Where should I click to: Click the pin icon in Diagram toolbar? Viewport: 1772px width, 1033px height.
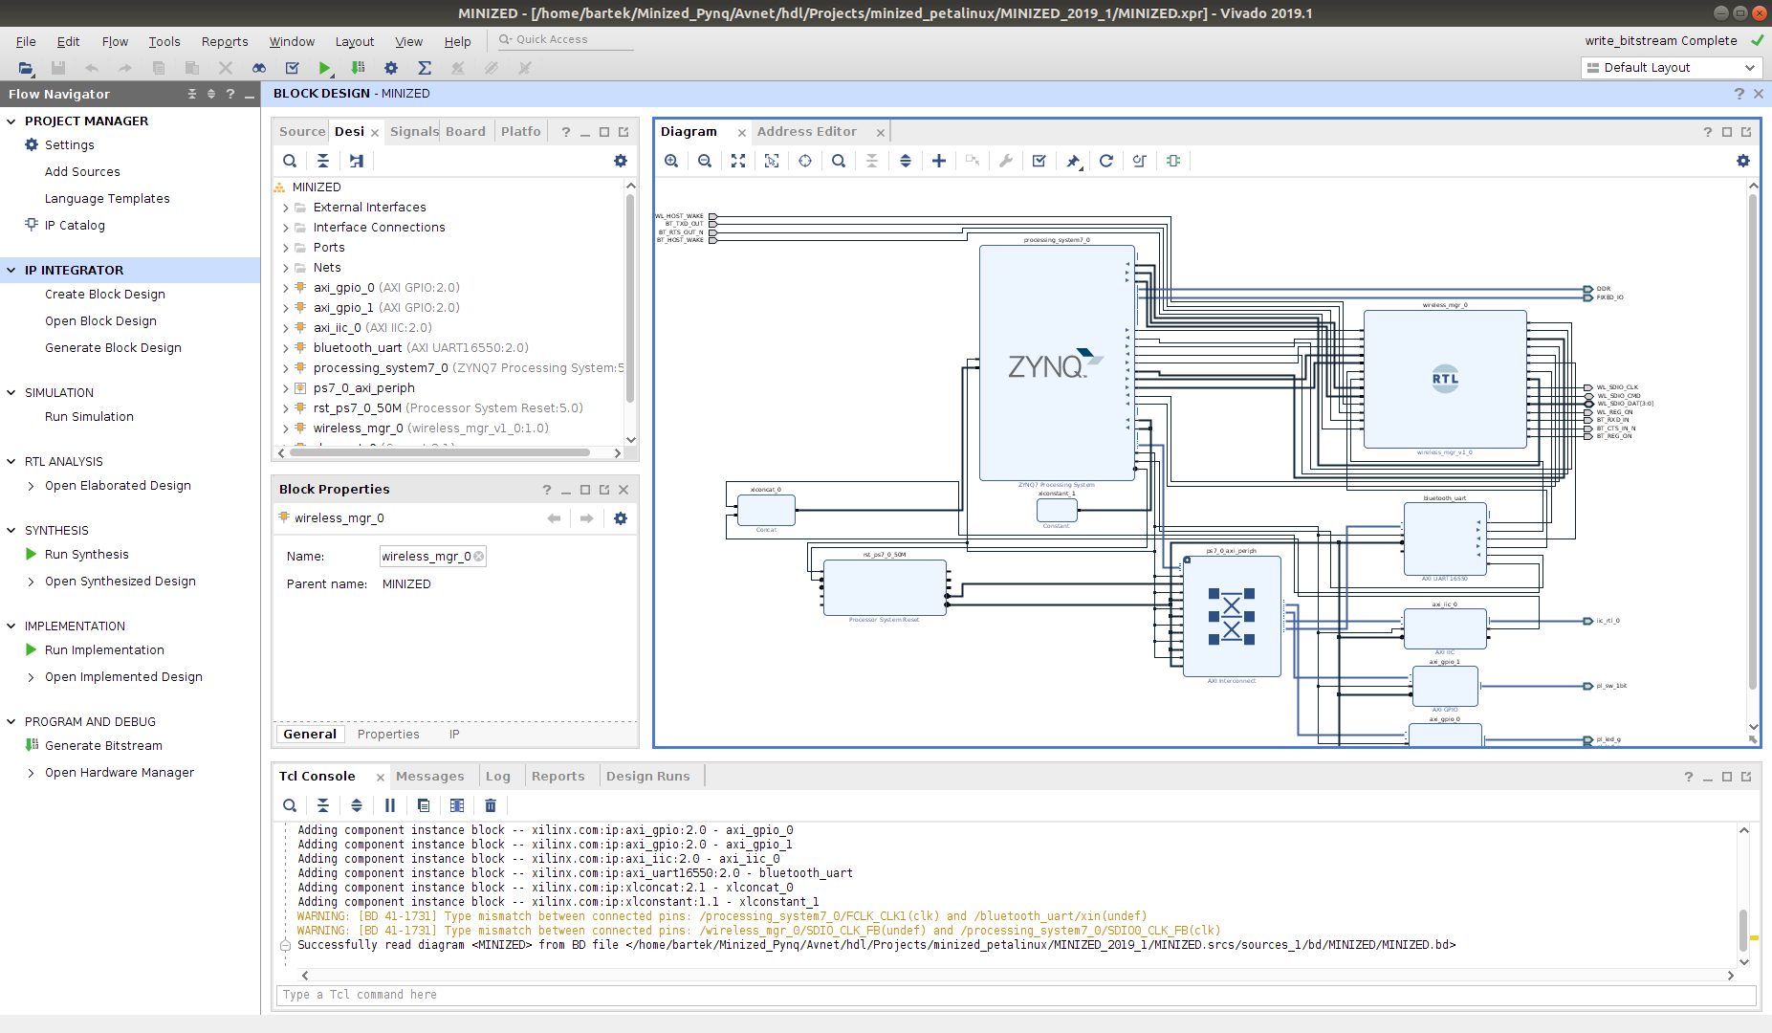pyautogui.click(x=1073, y=161)
